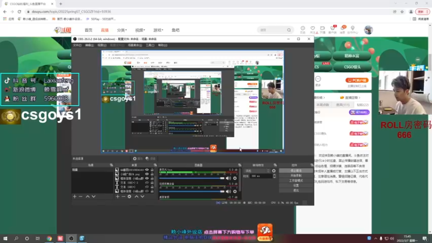Open the 淡出 transition dropdown
Image resolution: width=432 pixels, height=243 pixels.
pos(257,171)
